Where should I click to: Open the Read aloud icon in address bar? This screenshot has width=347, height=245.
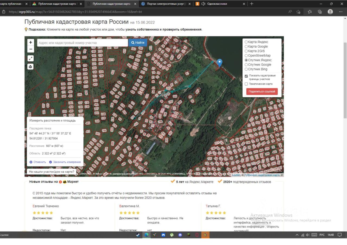[290, 12]
